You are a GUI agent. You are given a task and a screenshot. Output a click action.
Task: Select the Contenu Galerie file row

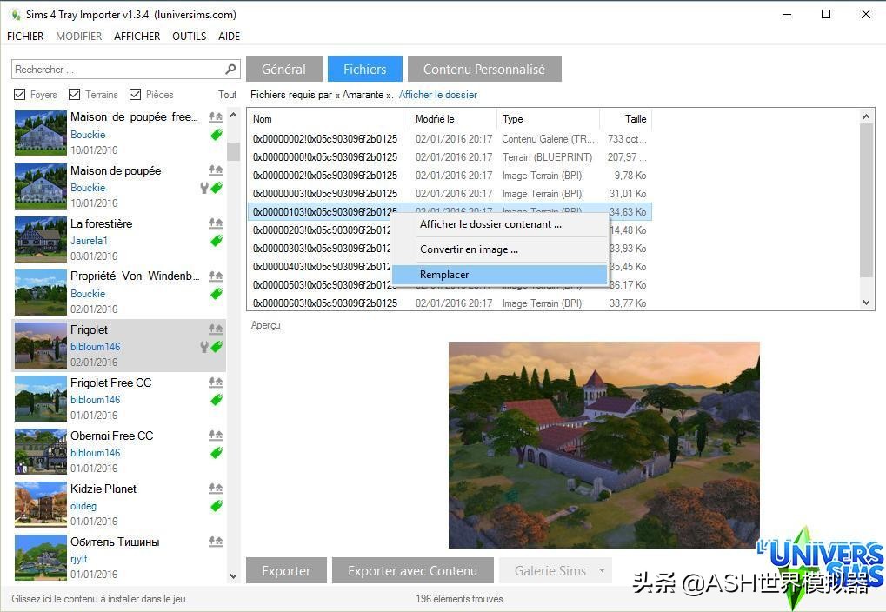coord(450,139)
